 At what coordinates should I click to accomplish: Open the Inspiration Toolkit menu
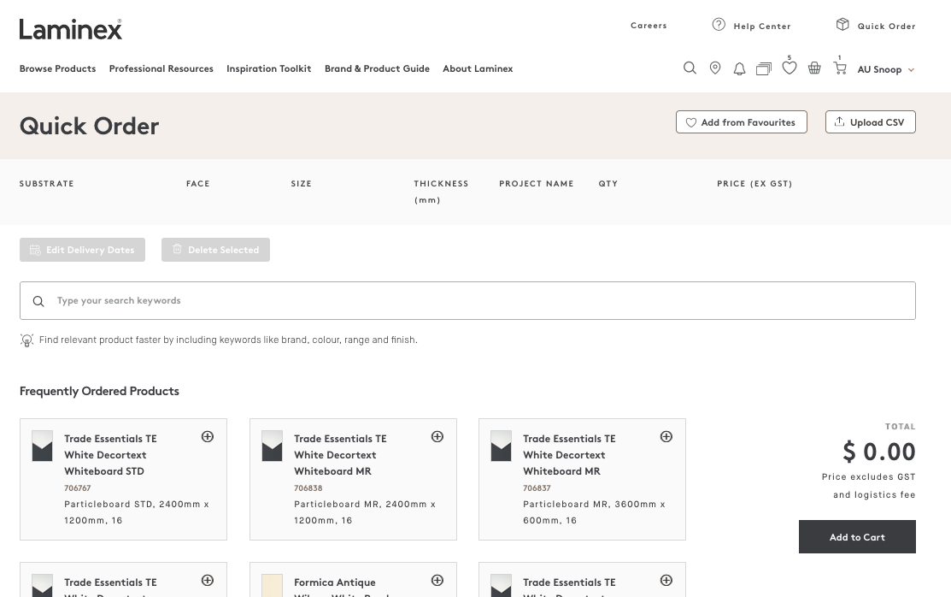tap(268, 68)
